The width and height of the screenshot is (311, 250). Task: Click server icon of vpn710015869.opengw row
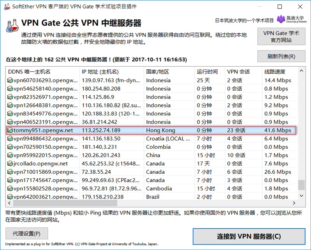[x=10, y=172]
